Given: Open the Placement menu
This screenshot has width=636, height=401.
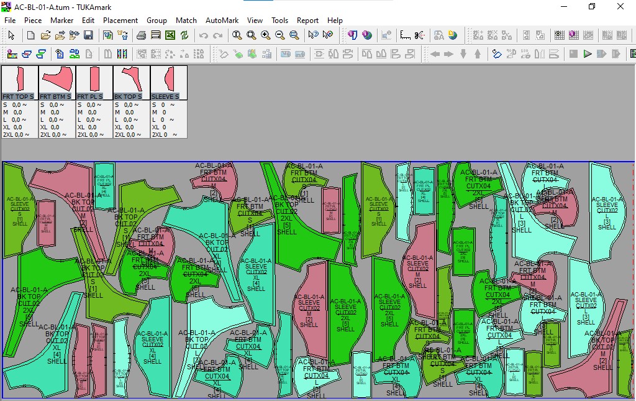Looking at the screenshot, I should pyautogui.click(x=120, y=21).
